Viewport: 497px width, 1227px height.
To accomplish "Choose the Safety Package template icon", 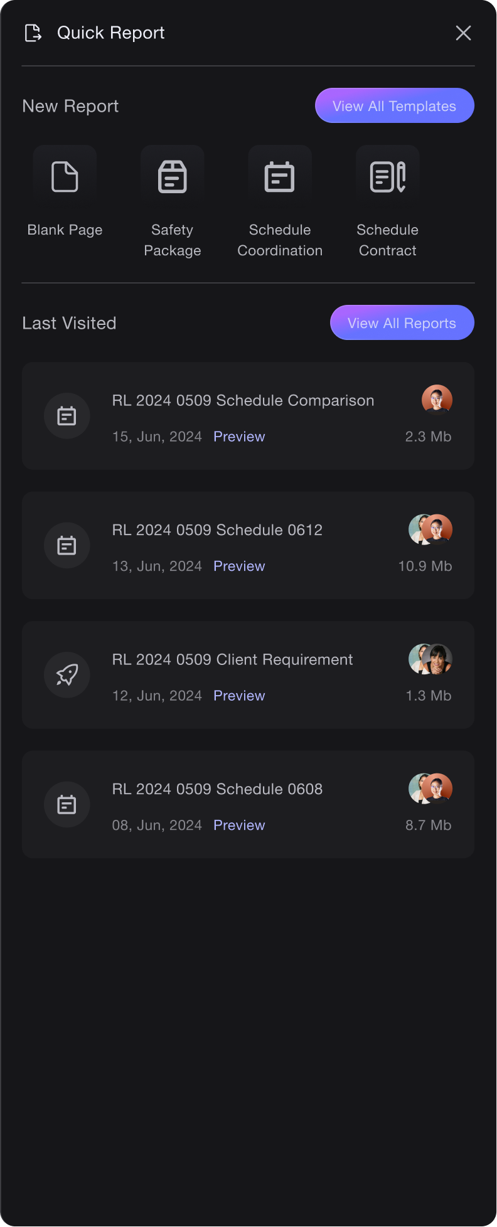I will pyautogui.click(x=173, y=177).
